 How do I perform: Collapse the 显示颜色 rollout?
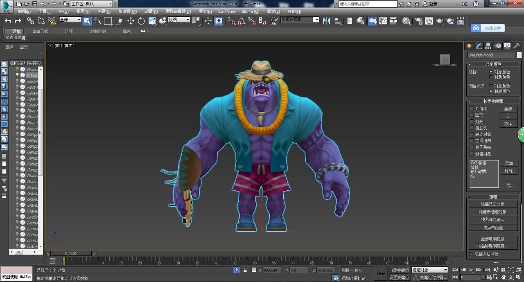[x=493, y=64]
